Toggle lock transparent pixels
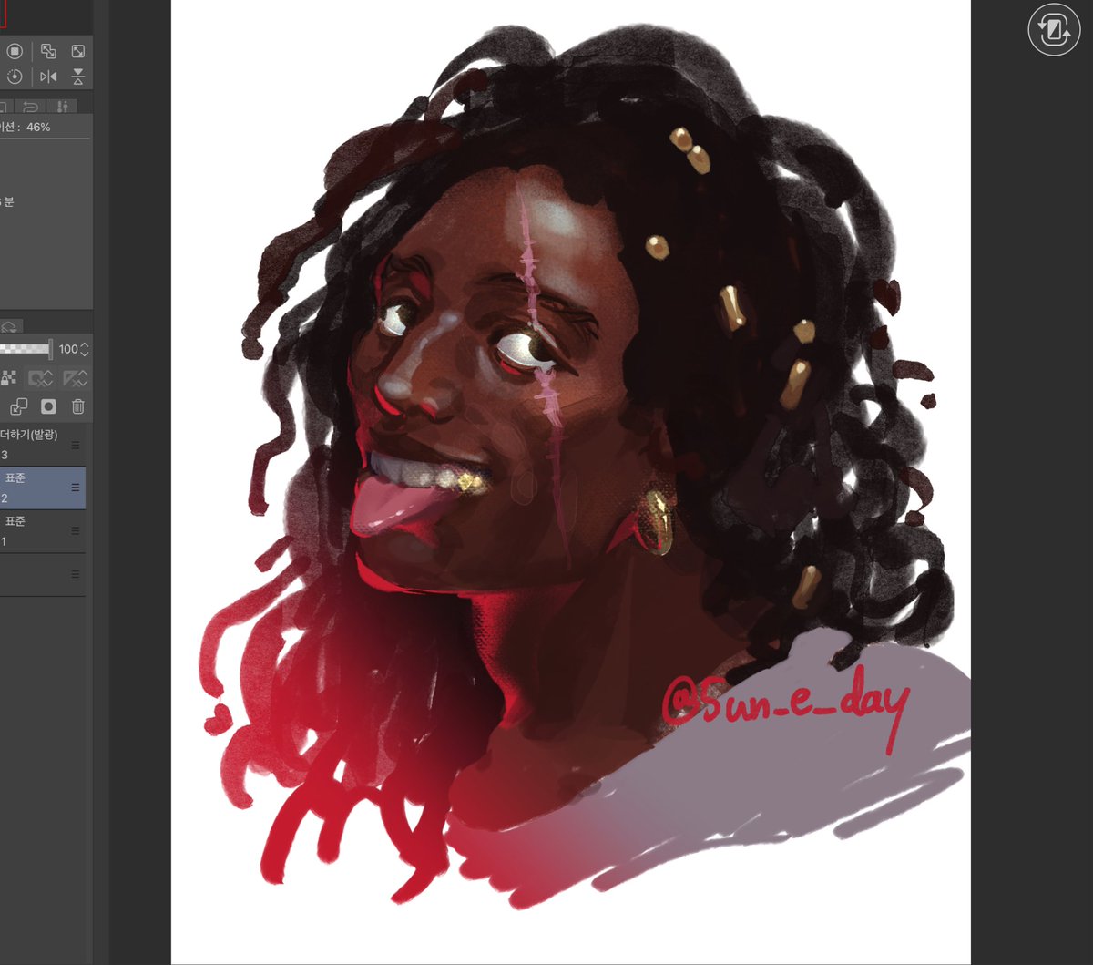The width and height of the screenshot is (1093, 965). tap(10, 377)
